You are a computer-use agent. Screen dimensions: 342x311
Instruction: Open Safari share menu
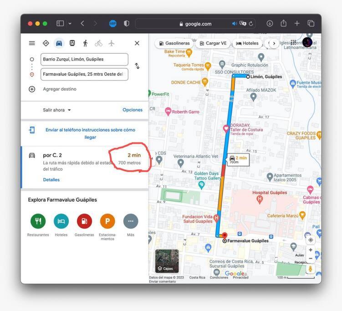pyautogui.click(x=284, y=23)
